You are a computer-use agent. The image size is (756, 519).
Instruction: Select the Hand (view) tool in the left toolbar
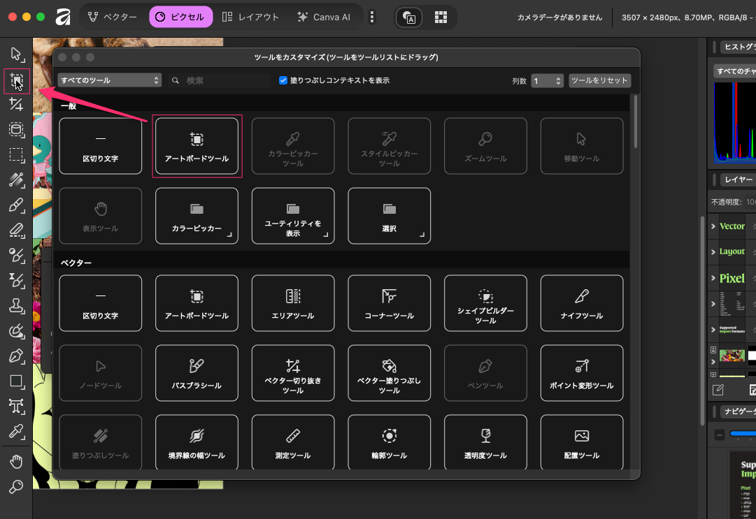tap(17, 462)
